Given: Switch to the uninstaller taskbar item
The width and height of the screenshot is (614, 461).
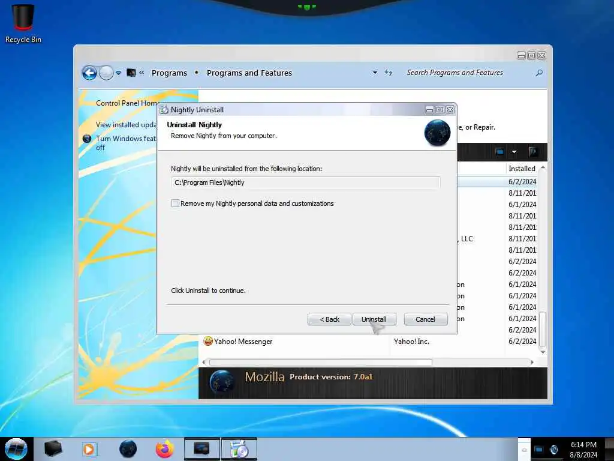Looking at the screenshot, I should coord(239,449).
